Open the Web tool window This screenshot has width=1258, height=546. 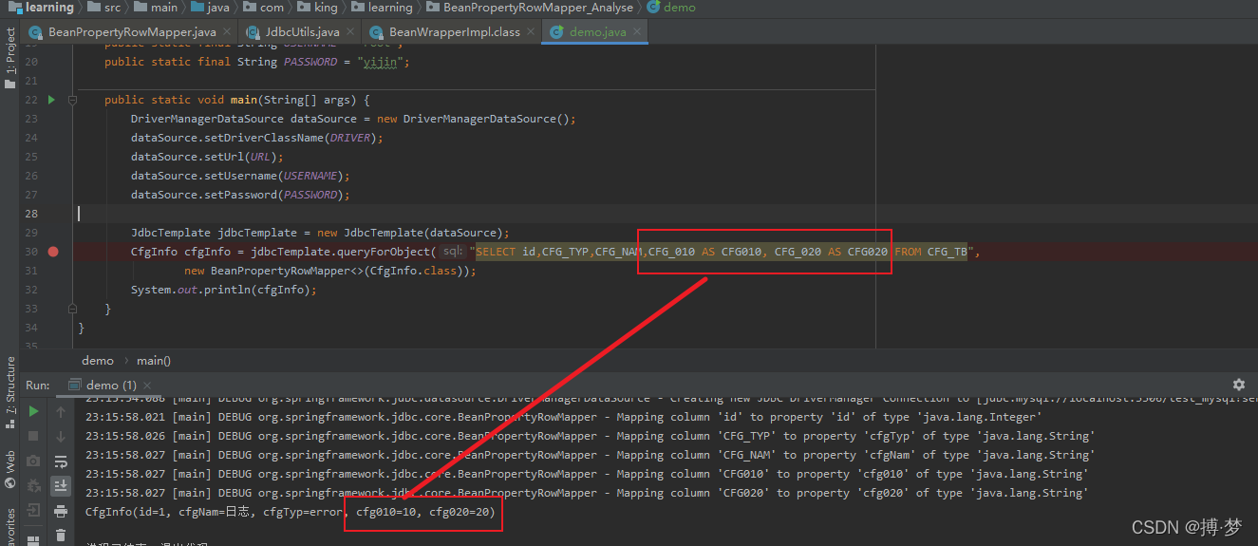pyautogui.click(x=9, y=469)
